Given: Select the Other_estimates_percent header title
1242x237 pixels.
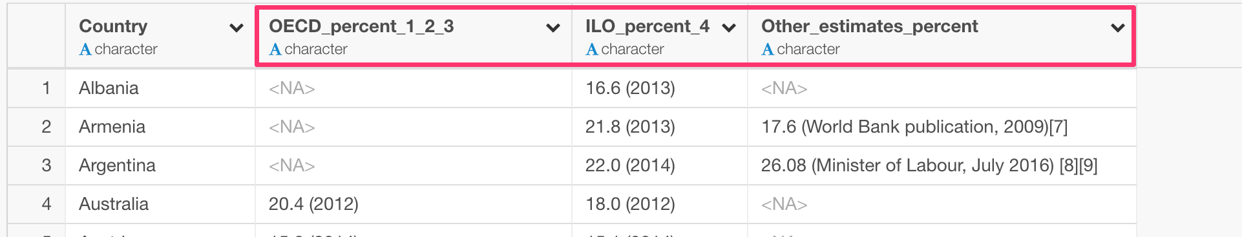Looking at the screenshot, I should click(x=870, y=26).
